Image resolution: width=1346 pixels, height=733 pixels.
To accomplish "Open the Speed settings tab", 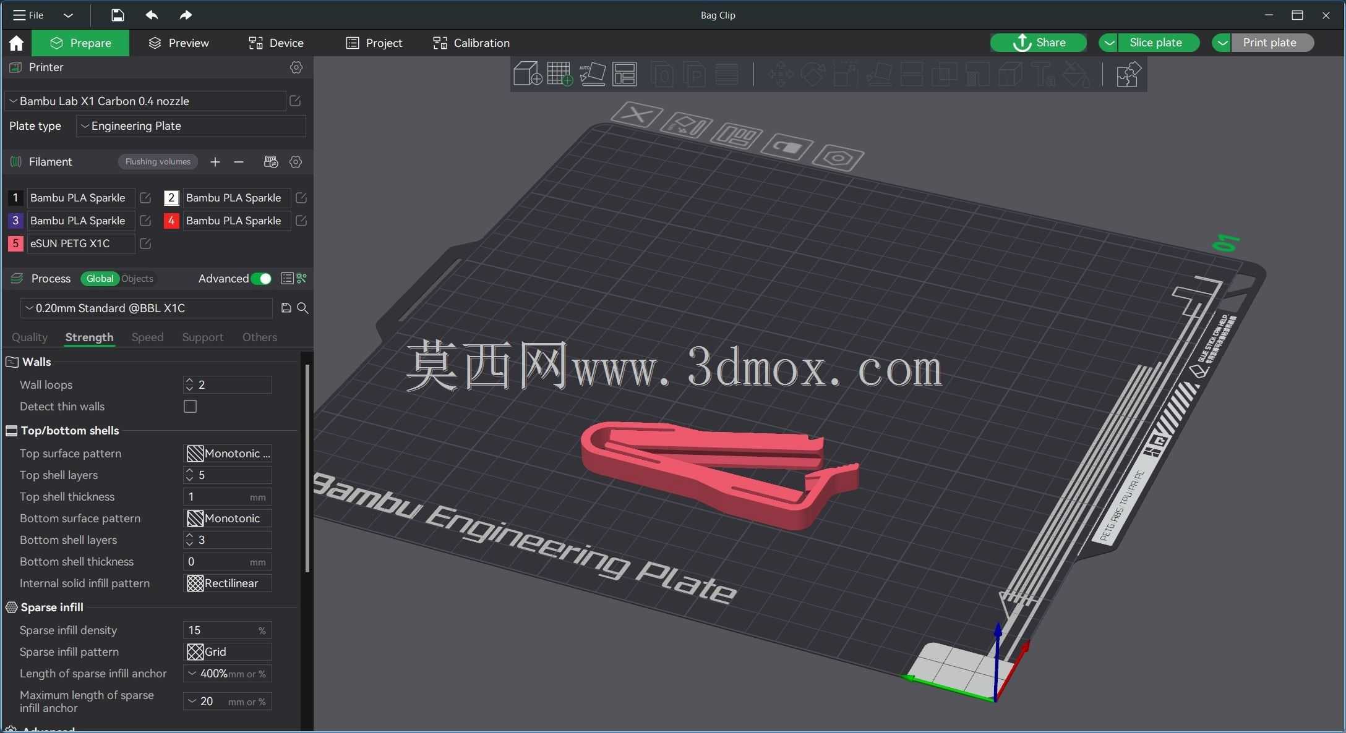I will click(147, 337).
